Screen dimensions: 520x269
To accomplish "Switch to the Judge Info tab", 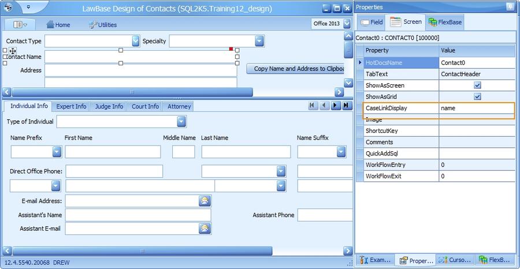I will click(109, 106).
